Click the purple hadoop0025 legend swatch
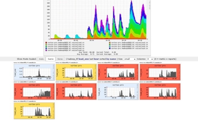 [46, 50]
